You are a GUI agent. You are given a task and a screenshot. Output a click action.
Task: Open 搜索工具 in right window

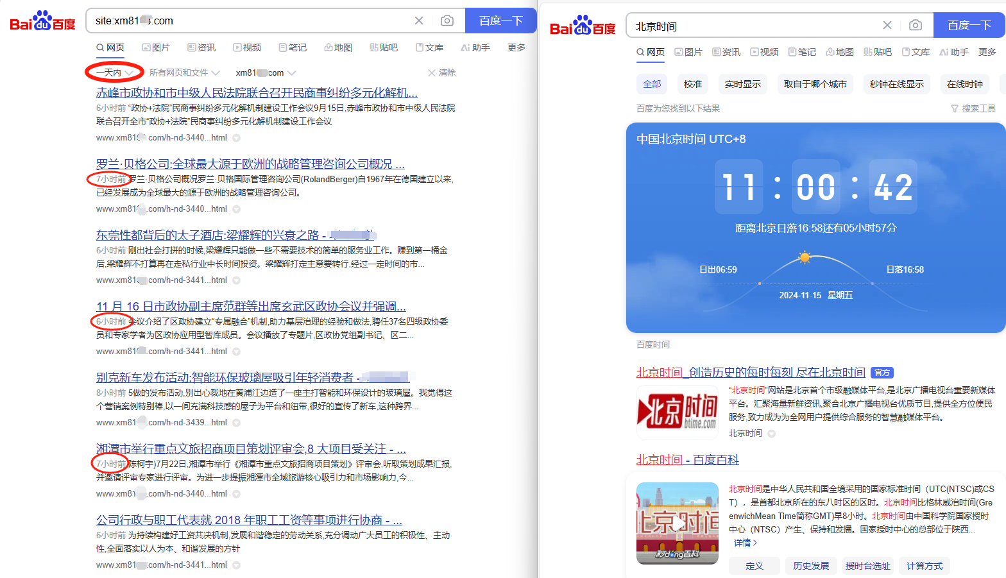click(x=973, y=108)
